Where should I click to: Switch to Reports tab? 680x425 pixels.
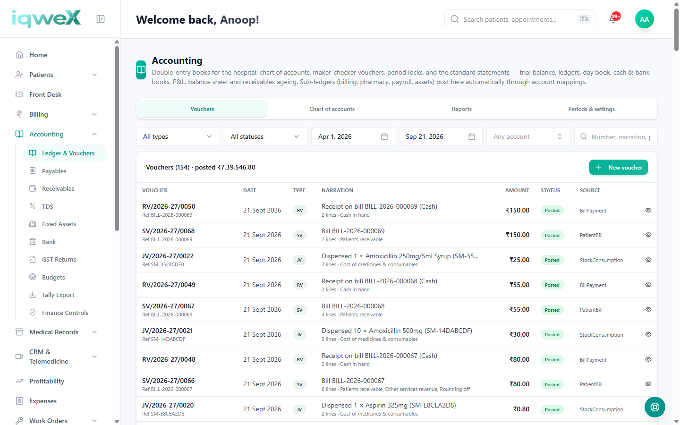pos(462,109)
